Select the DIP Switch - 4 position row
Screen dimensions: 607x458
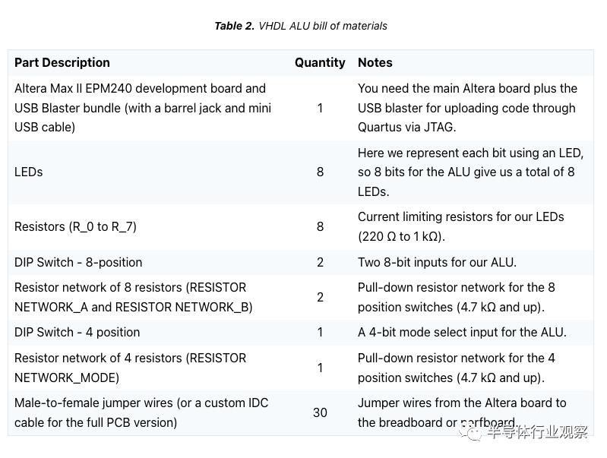[x=77, y=332]
